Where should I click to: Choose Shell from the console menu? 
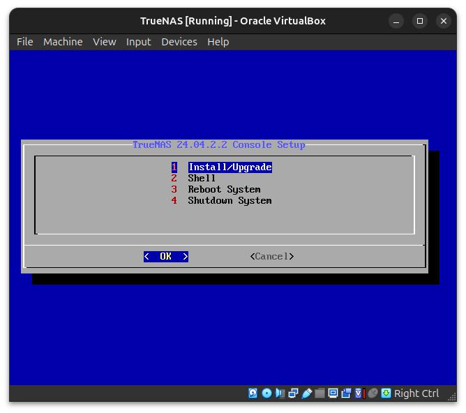click(x=202, y=179)
